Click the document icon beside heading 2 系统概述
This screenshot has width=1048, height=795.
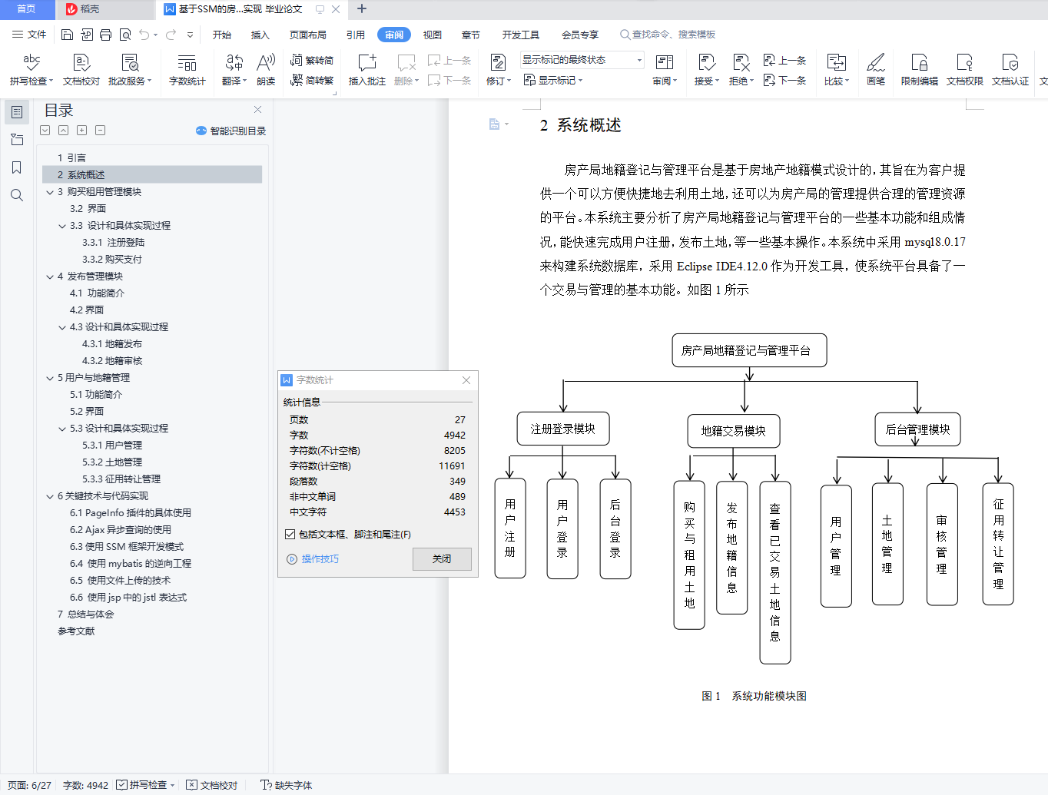pyautogui.click(x=495, y=124)
